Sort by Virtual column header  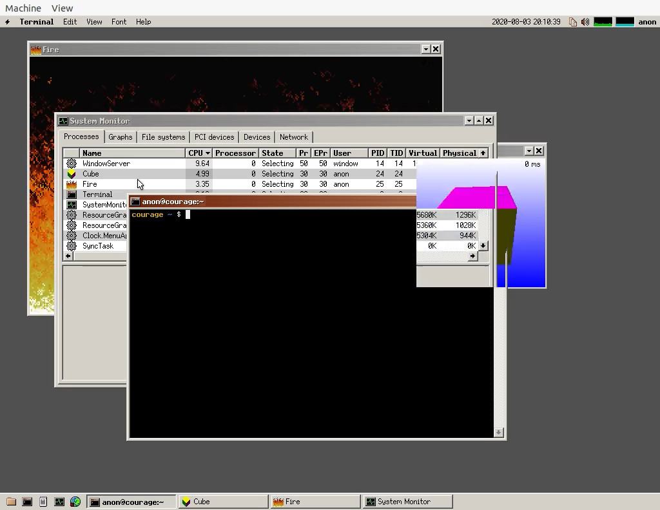coord(423,153)
